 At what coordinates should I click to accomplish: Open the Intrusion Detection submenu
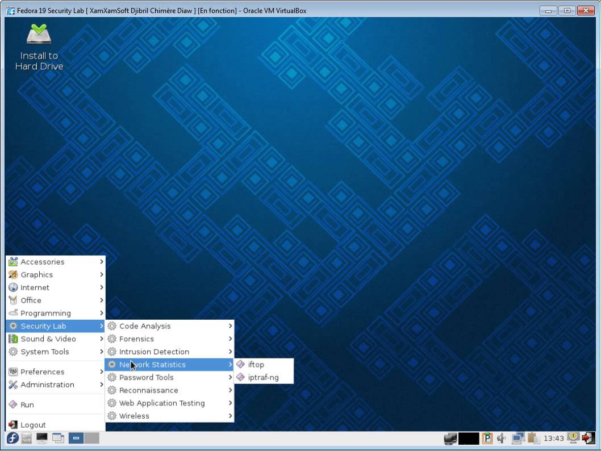coord(169,352)
